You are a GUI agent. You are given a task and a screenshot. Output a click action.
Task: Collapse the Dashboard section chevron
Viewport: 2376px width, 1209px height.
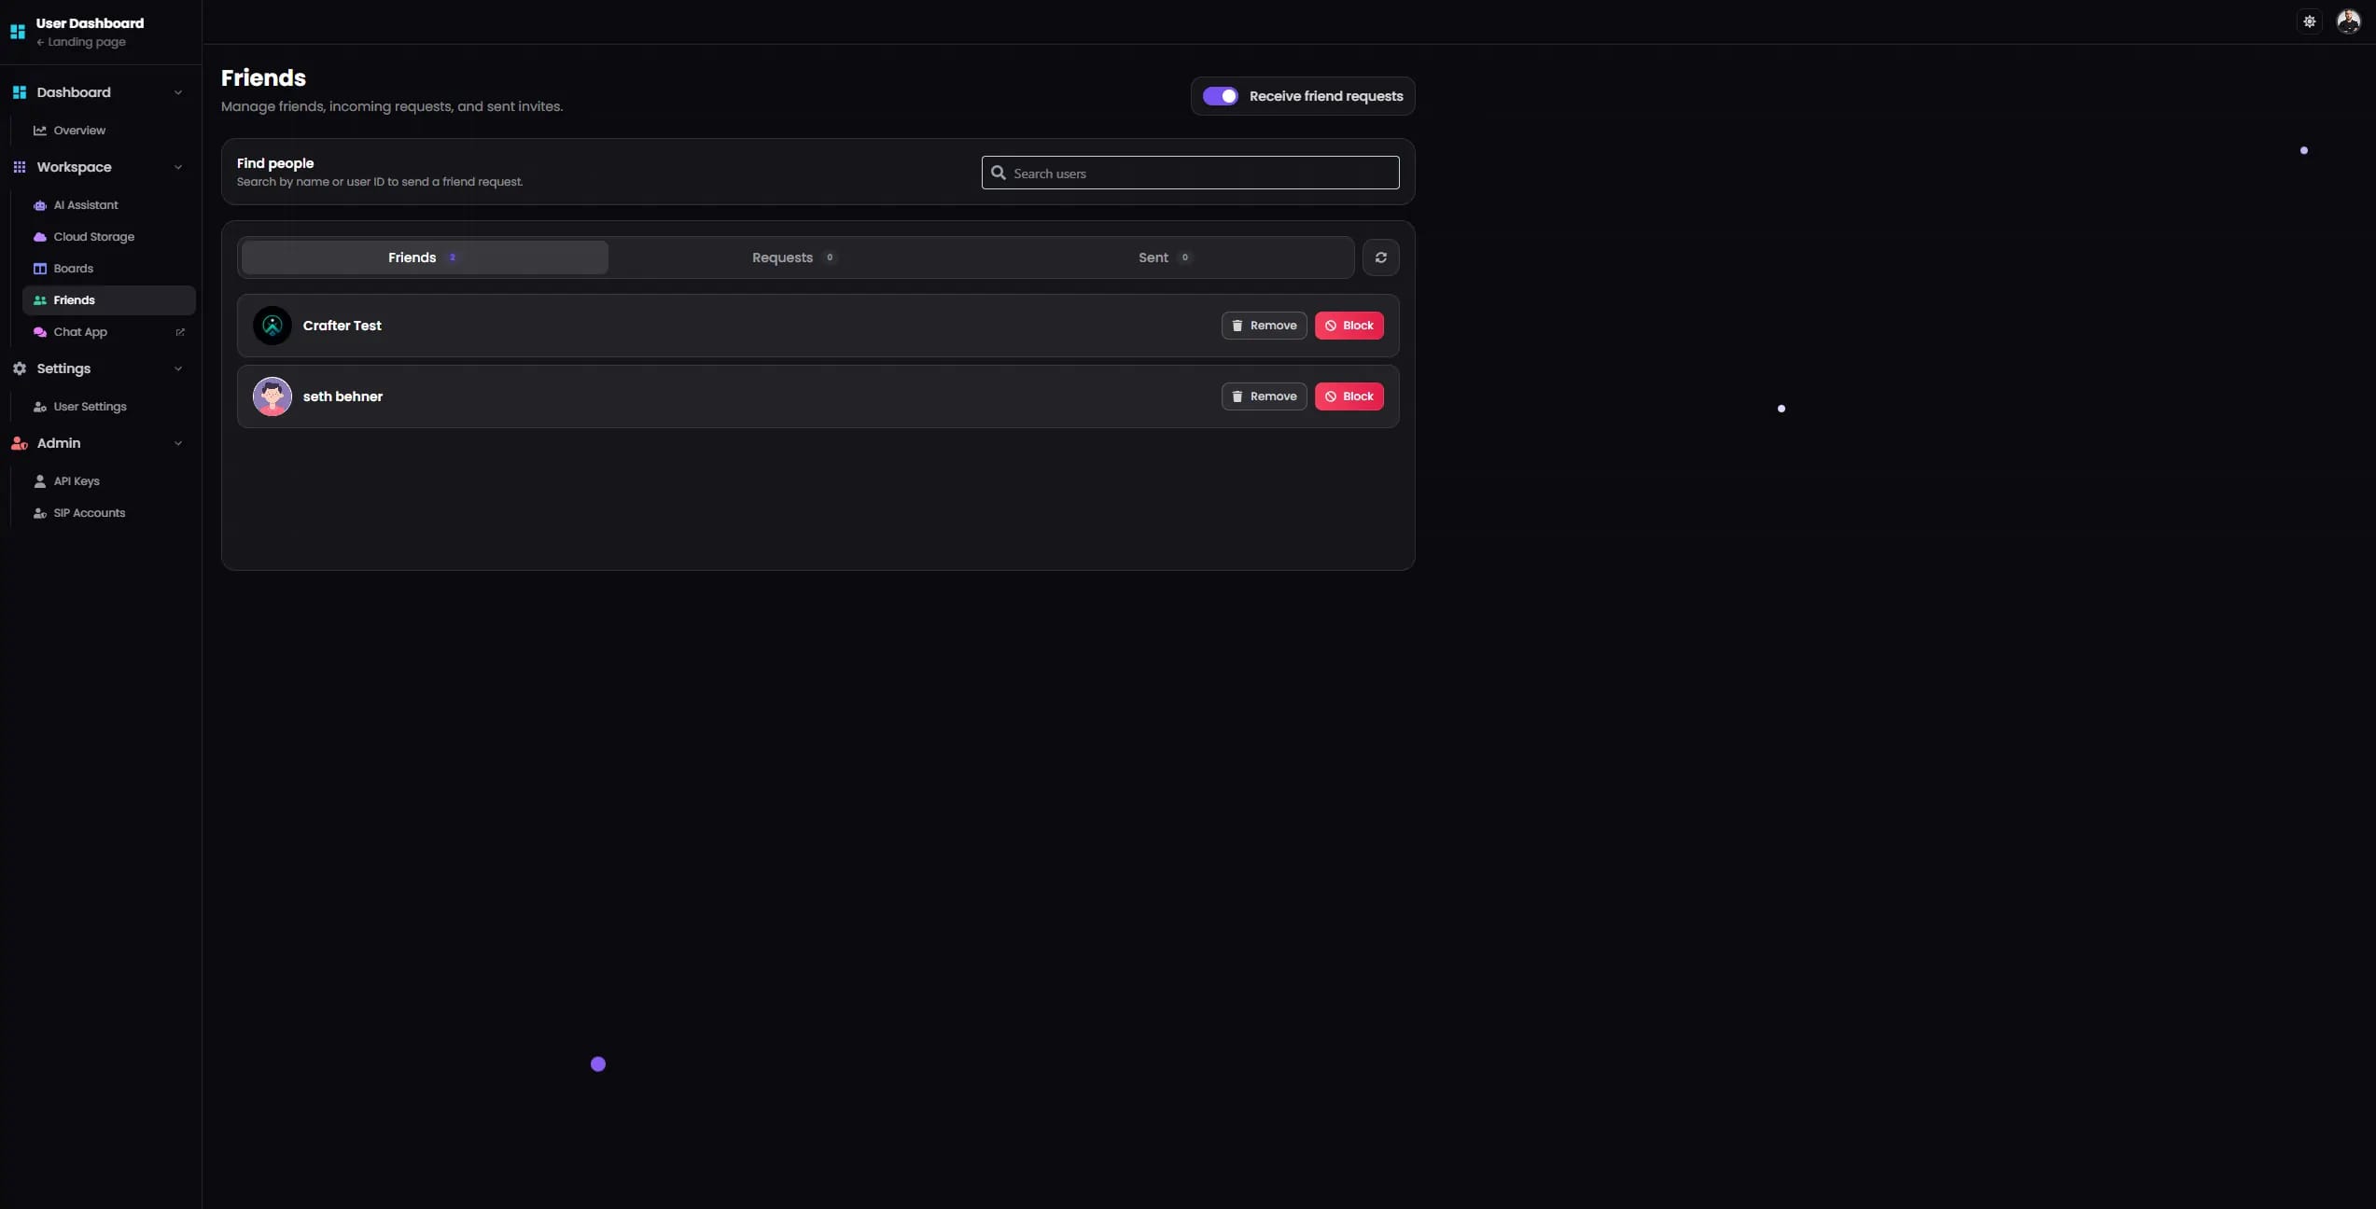click(178, 92)
